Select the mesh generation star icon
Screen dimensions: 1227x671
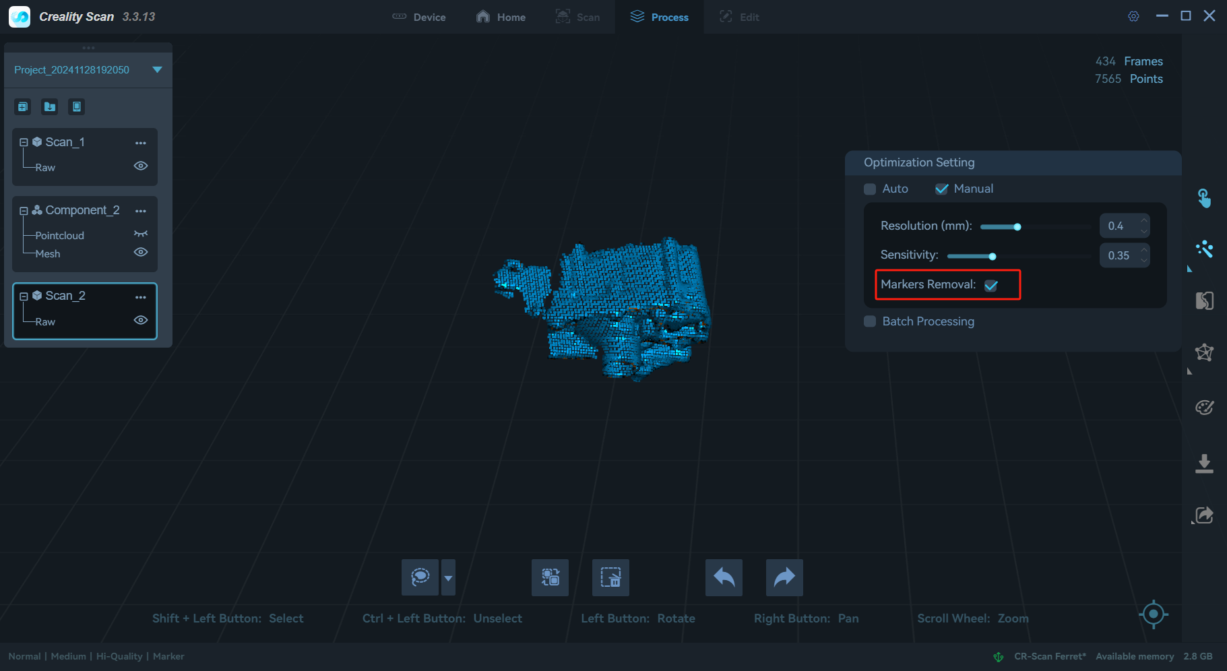(1204, 352)
